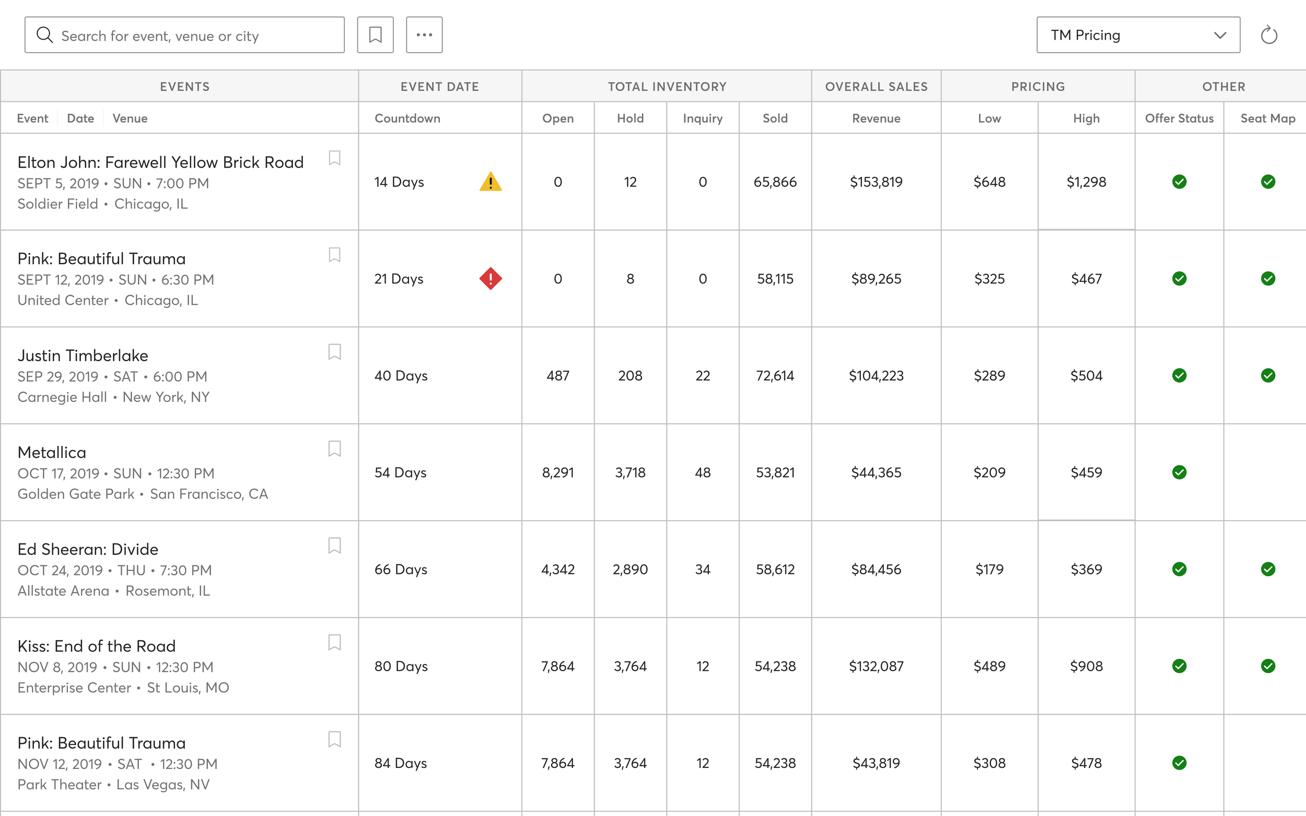Toggle the bookmark flag for Kiss: End of the Road

[334, 642]
